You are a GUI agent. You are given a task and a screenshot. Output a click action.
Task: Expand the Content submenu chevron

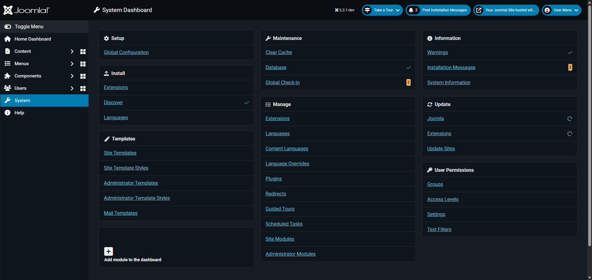72,51
